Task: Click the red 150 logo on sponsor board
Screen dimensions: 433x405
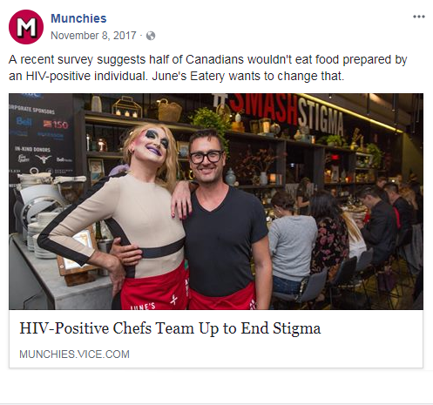Action: coord(56,125)
